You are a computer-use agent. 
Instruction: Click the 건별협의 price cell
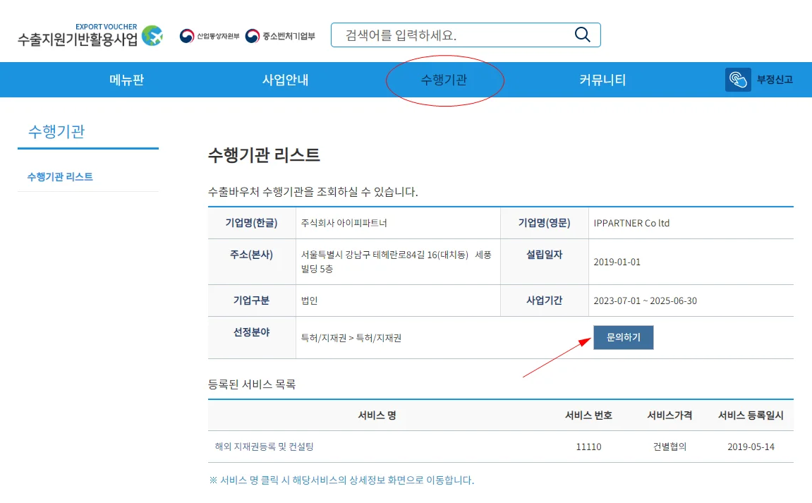click(x=669, y=447)
